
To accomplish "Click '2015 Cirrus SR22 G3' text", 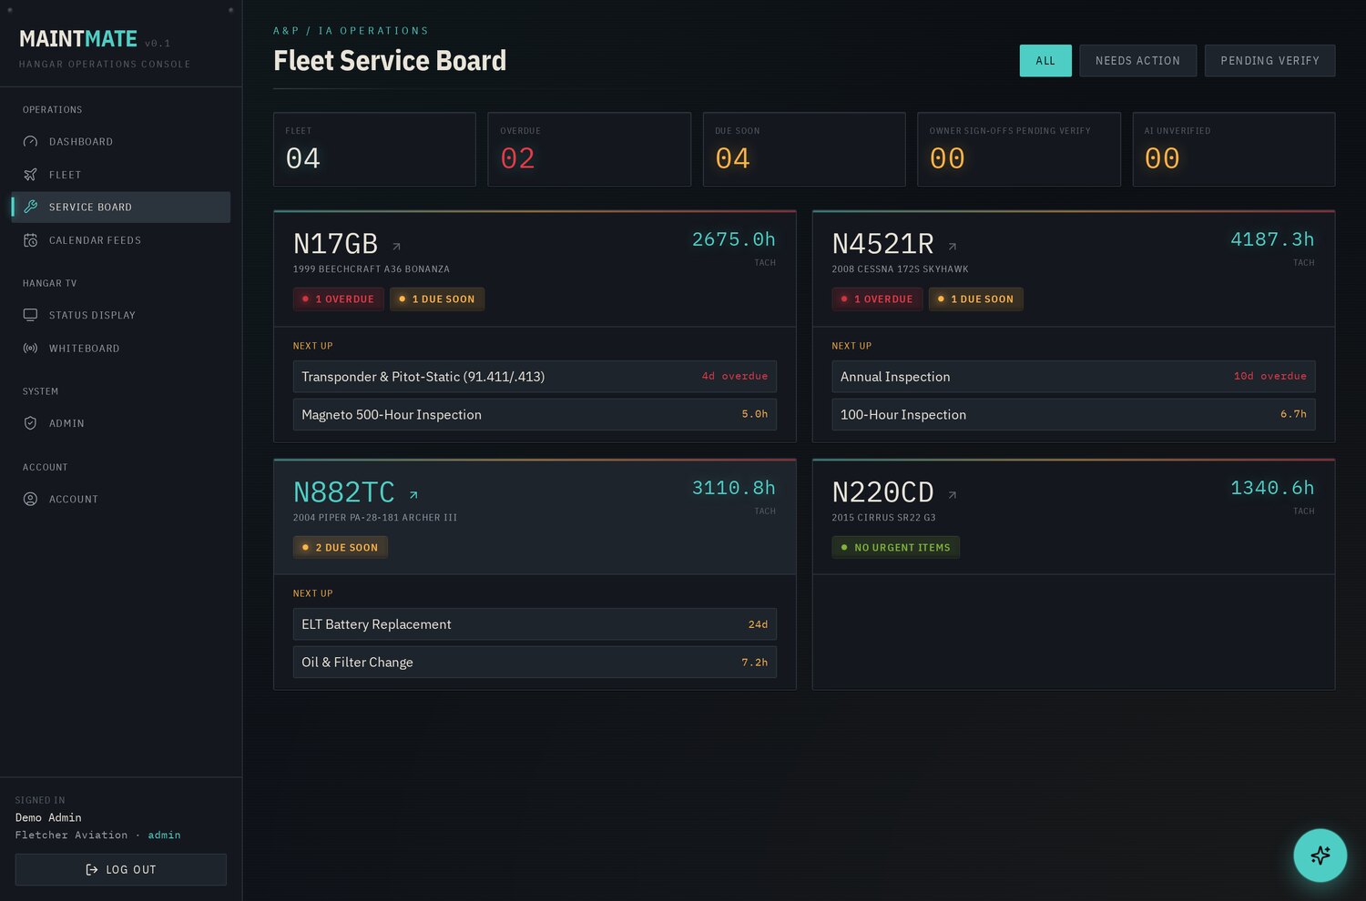I will coord(883,518).
